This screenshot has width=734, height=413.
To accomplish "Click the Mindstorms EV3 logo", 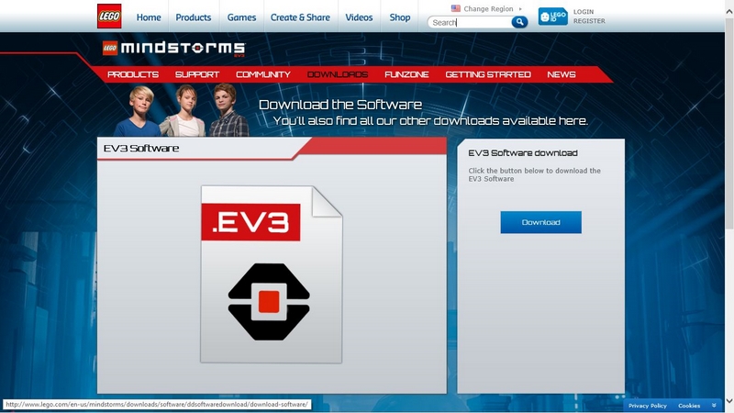I will (173, 49).
